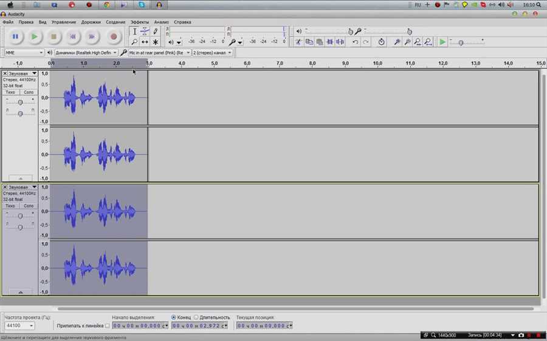Open the 'Дорожки' menu
The width and height of the screenshot is (547, 341).
[x=91, y=22]
